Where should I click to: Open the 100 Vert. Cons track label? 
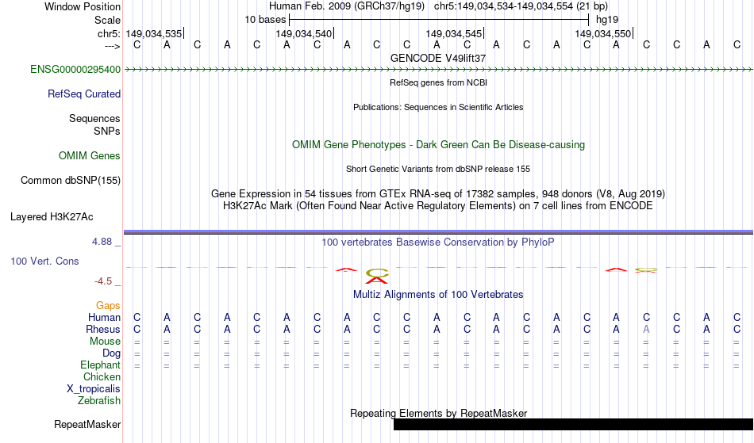[x=44, y=261]
